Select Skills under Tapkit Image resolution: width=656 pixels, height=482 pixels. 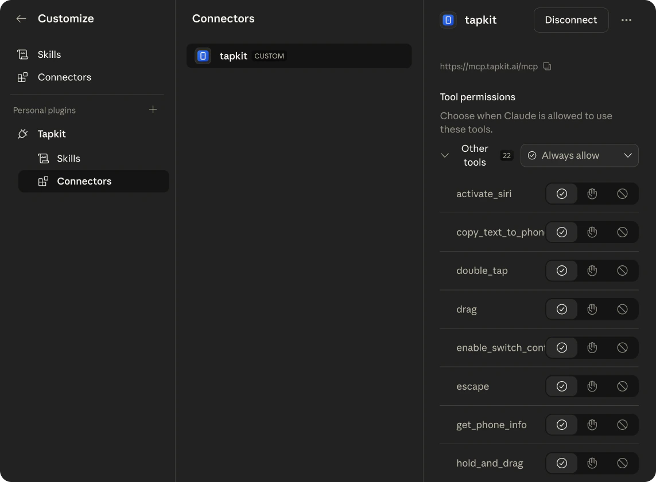(x=69, y=158)
